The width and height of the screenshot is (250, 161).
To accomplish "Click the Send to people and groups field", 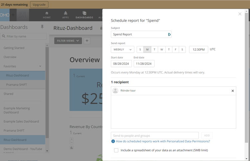I will (155, 136).
